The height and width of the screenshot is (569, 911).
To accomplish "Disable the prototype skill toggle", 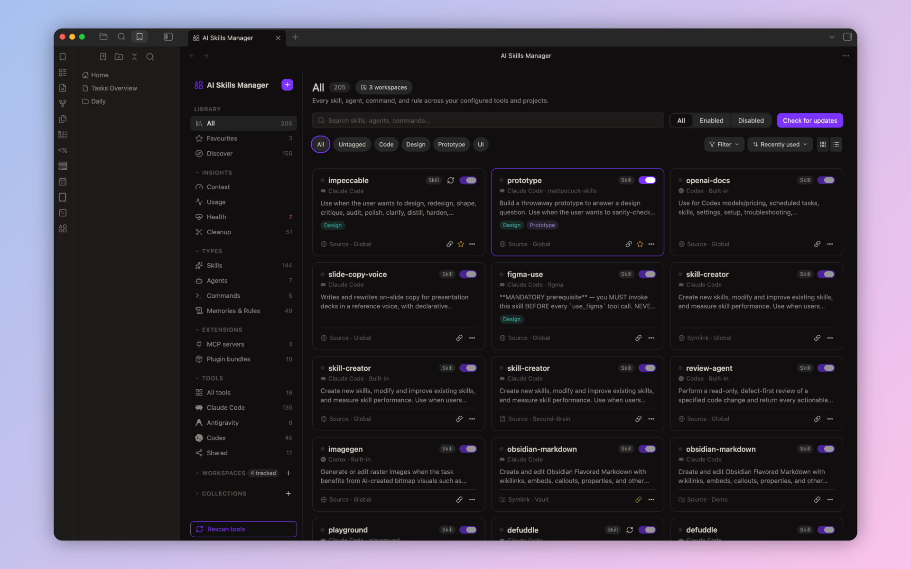I will [x=647, y=180].
